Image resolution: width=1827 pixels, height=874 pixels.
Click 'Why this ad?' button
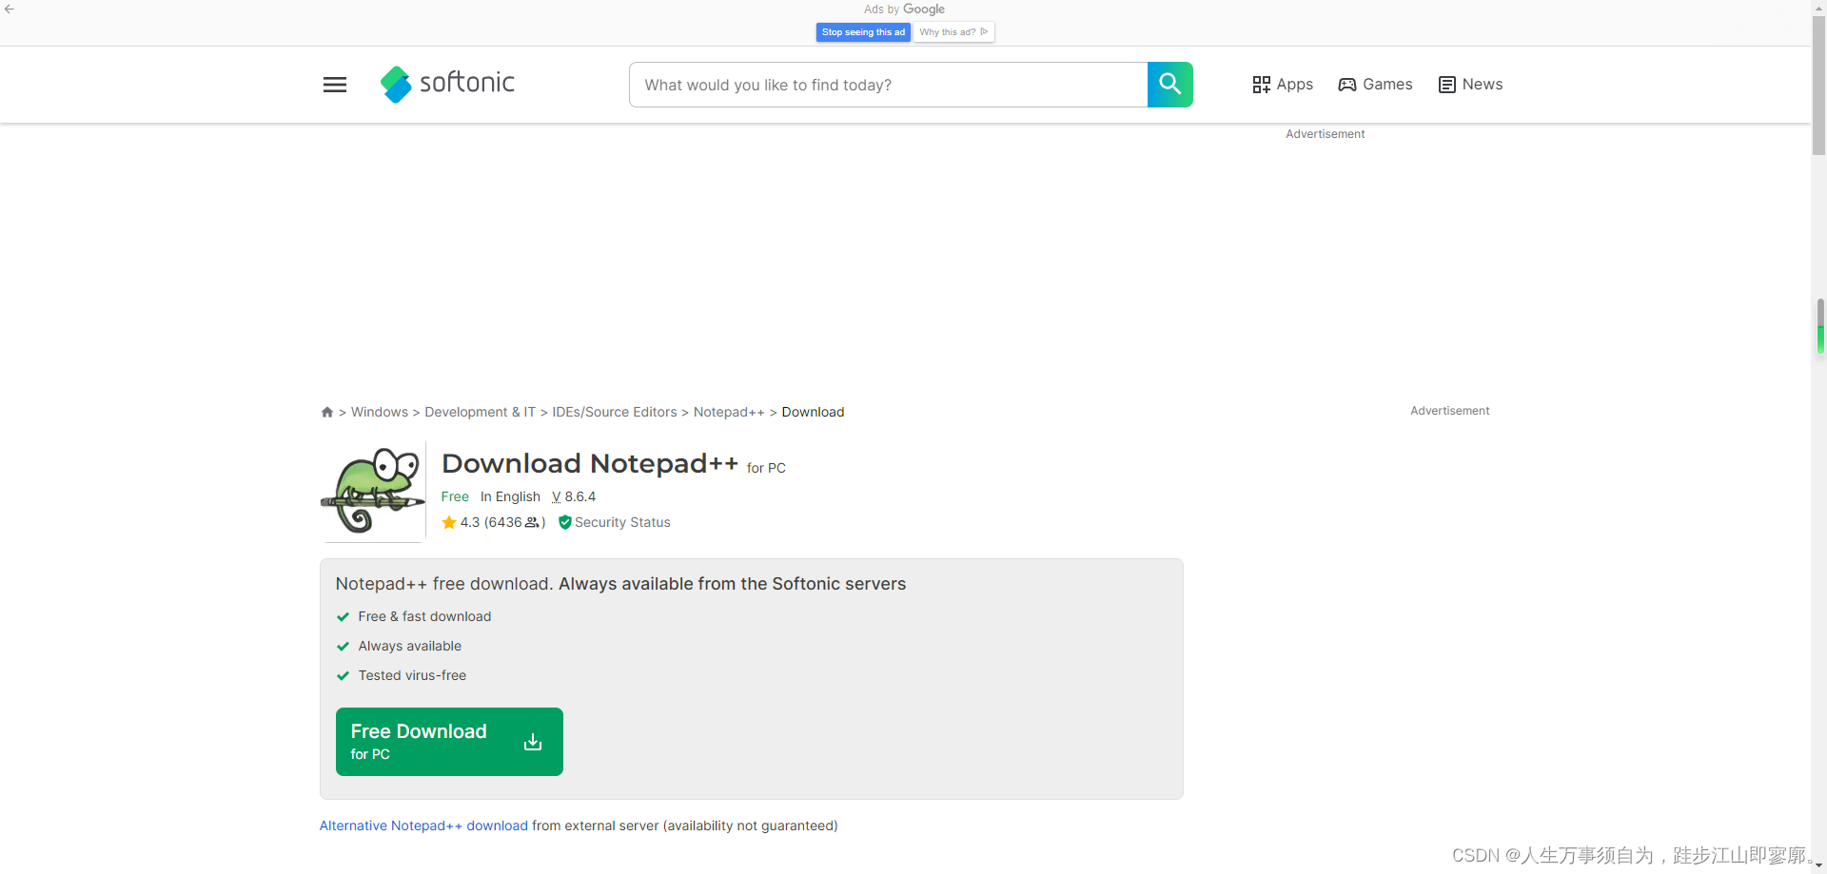tap(953, 32)
